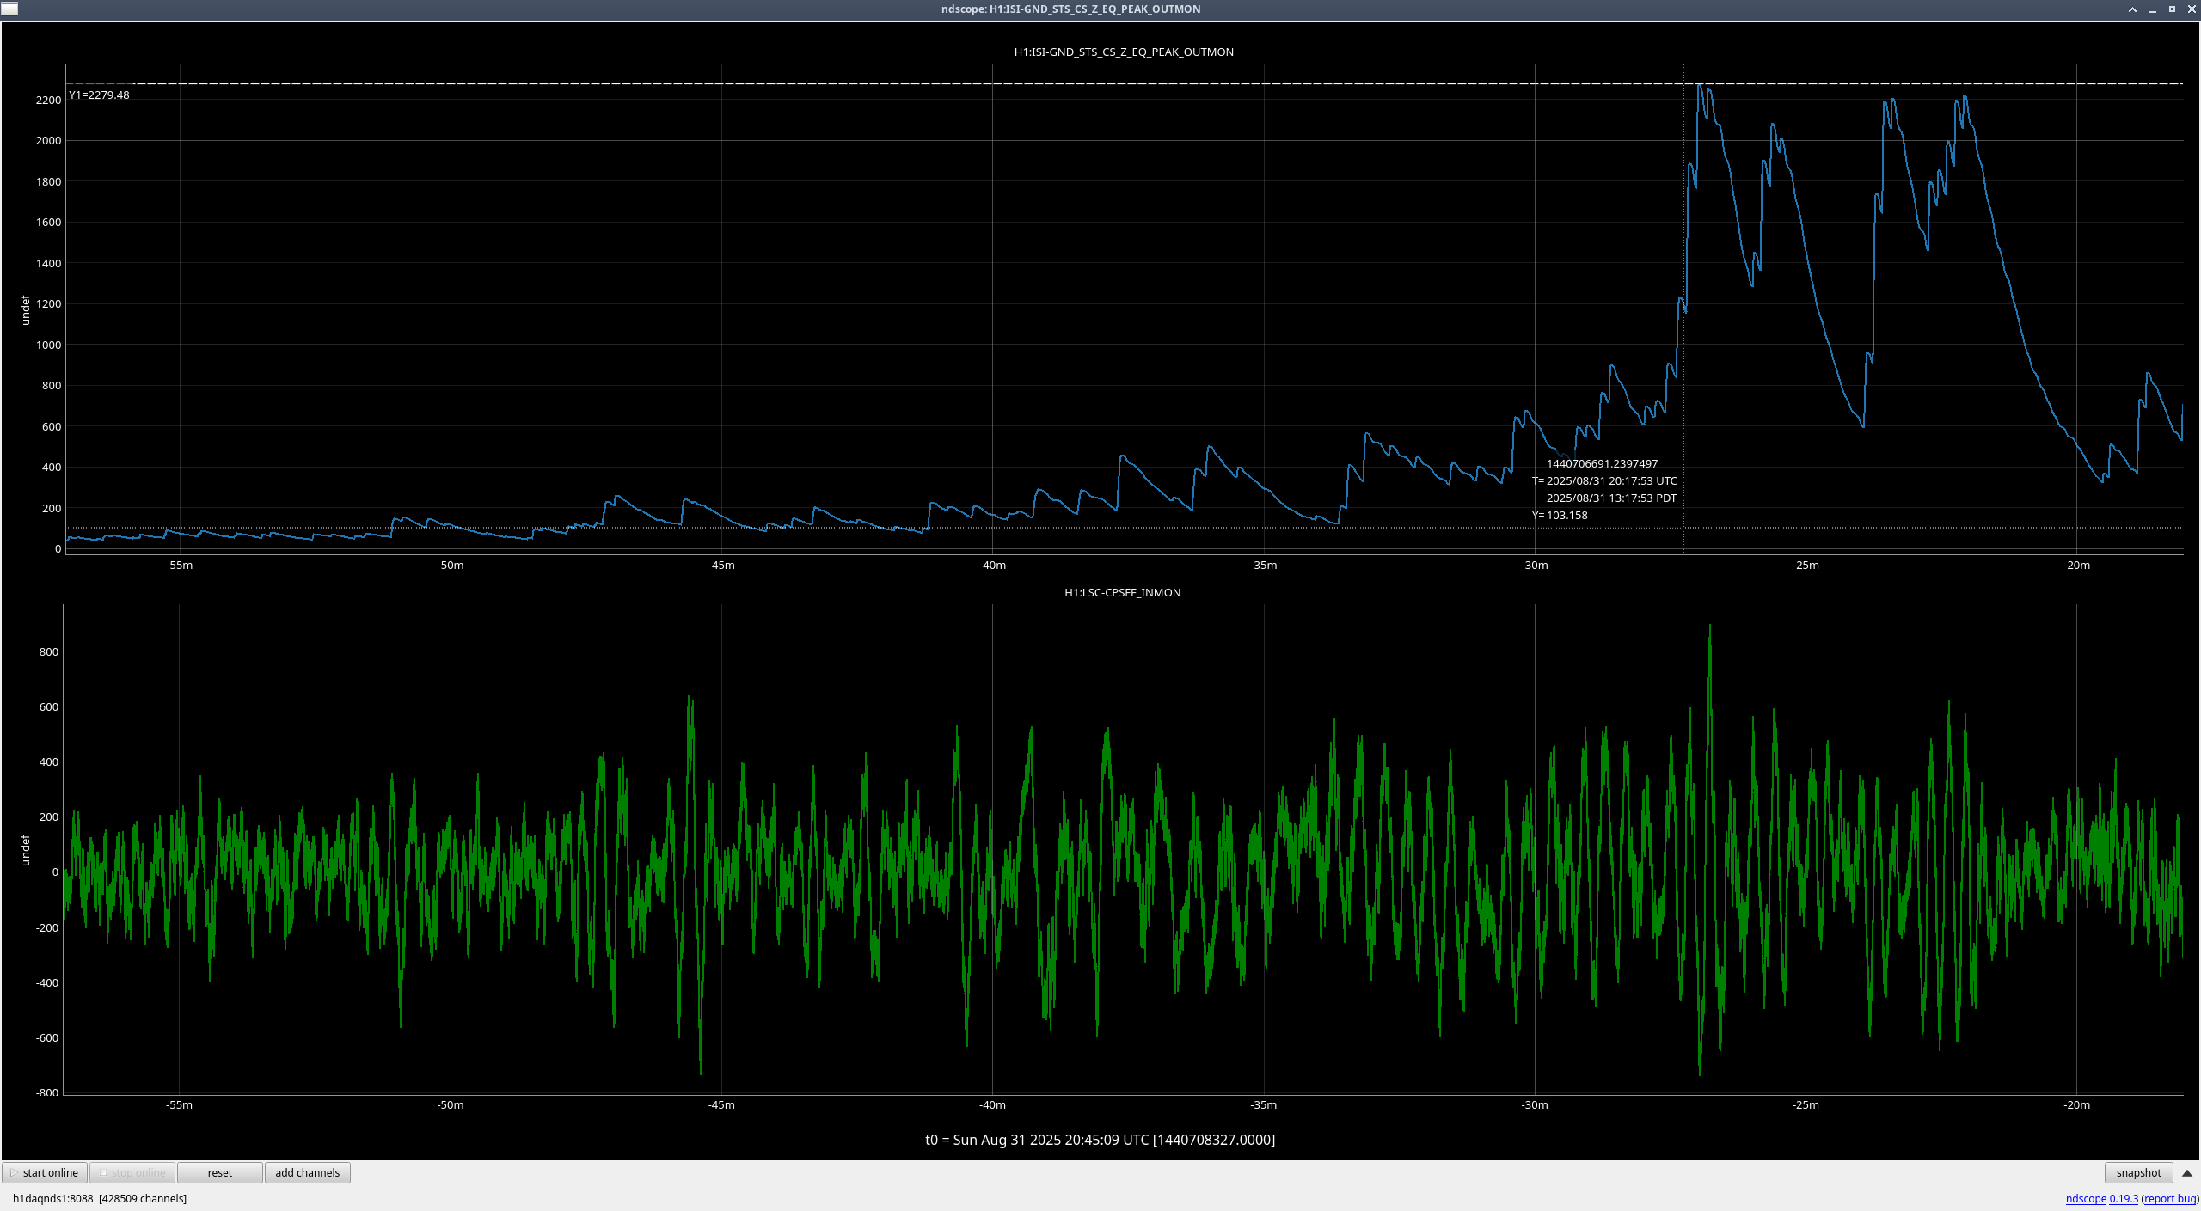
Task: Click the t0 timestamp label
Action: [1100, 1140]
